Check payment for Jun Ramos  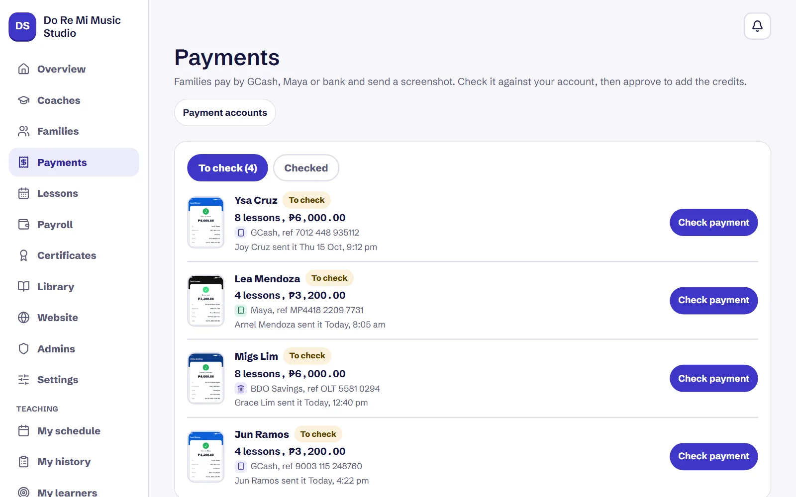click(713, 456)
